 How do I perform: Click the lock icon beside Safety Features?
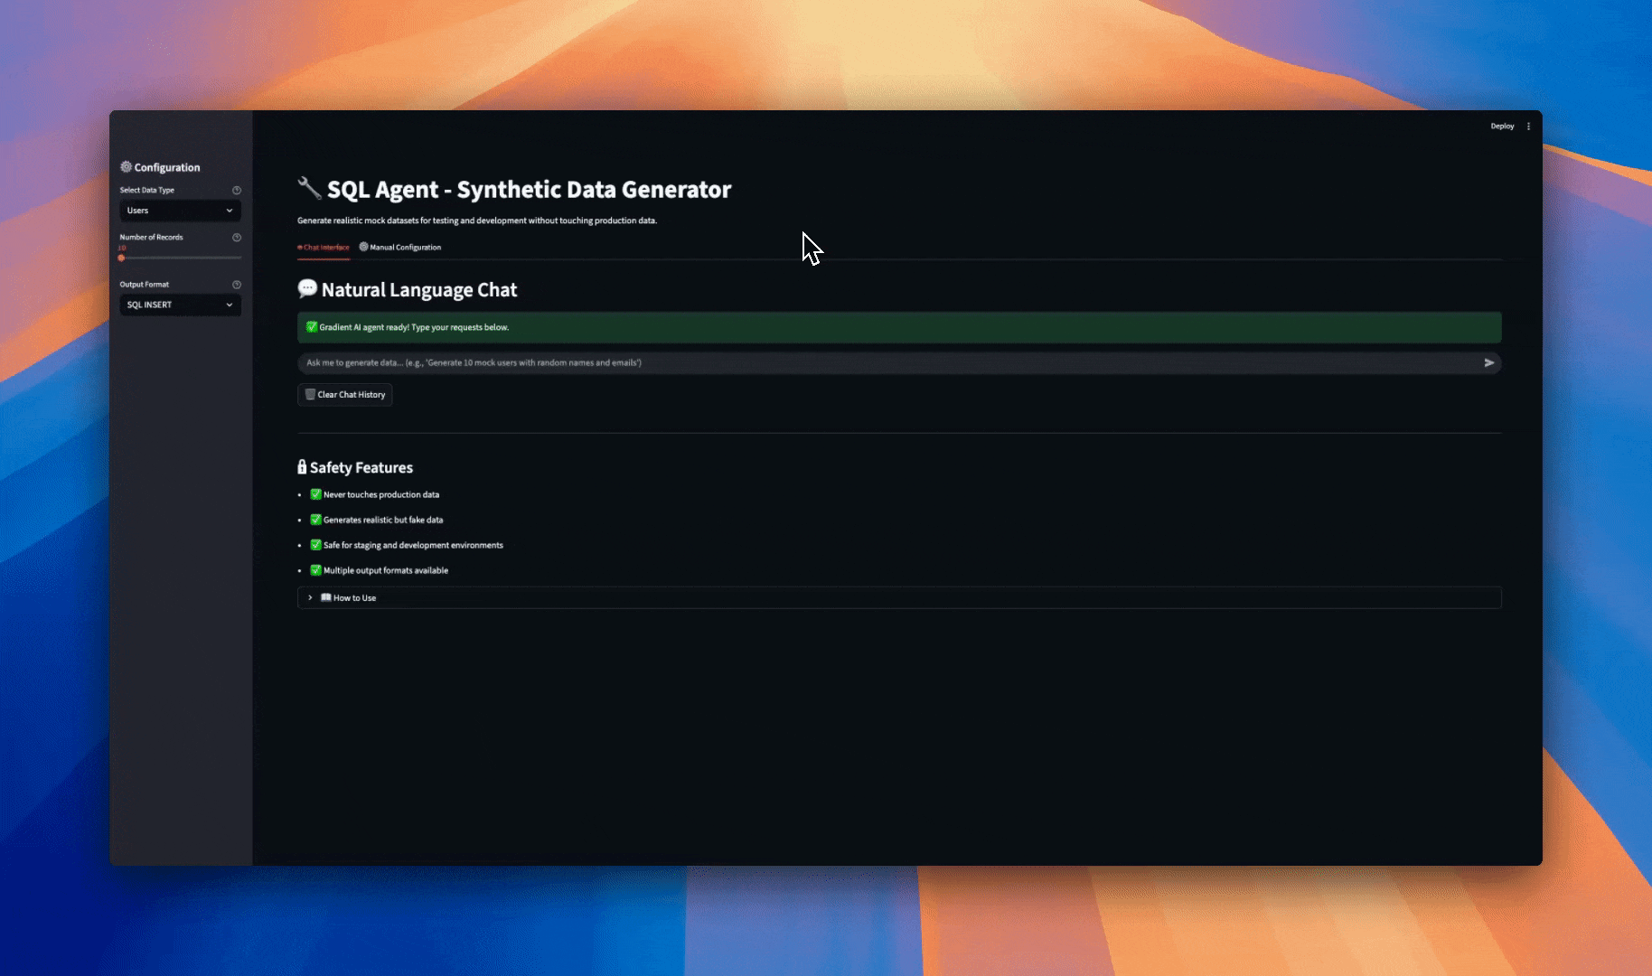pyautogui.click(x=302, y=466)
